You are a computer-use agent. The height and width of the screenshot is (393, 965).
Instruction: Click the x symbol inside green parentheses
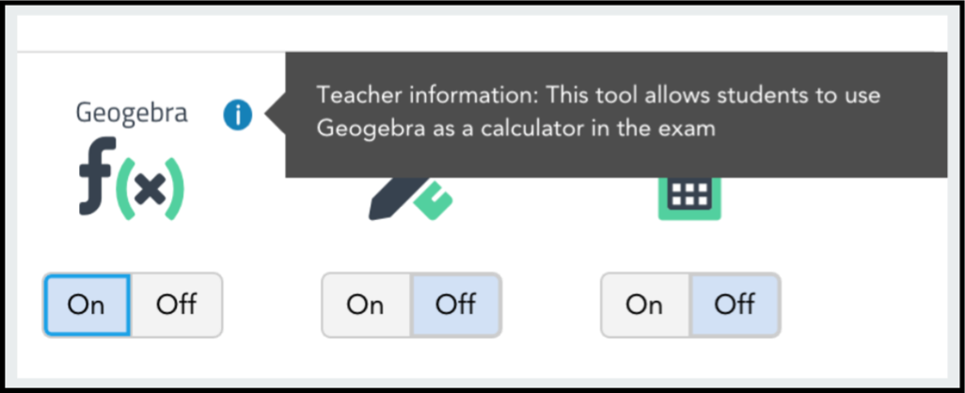150,190
